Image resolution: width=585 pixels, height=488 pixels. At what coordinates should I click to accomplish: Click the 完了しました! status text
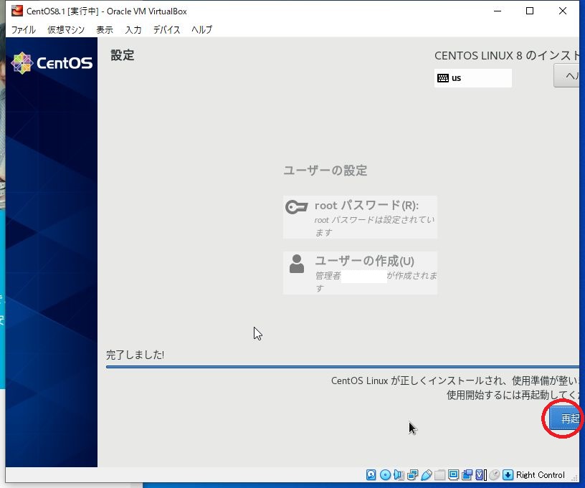click(x=135, y=355)
